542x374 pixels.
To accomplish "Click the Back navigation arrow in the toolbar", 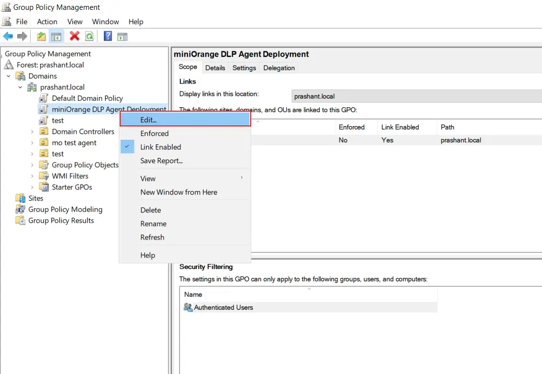I will [8, 36].
